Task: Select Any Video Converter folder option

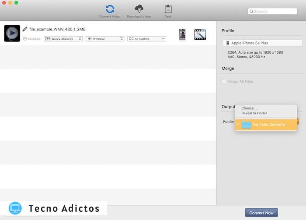Action: [x=269, y=125]
